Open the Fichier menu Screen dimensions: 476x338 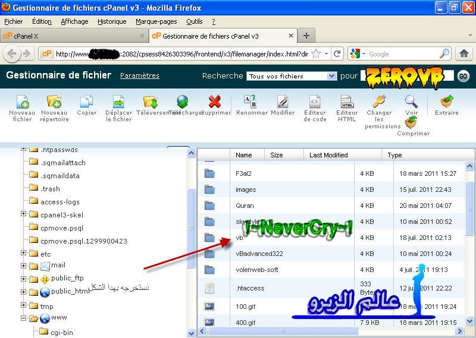tap(13, 21)
